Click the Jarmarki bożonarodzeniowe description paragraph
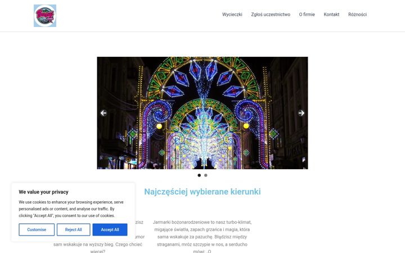 point(202,237)
